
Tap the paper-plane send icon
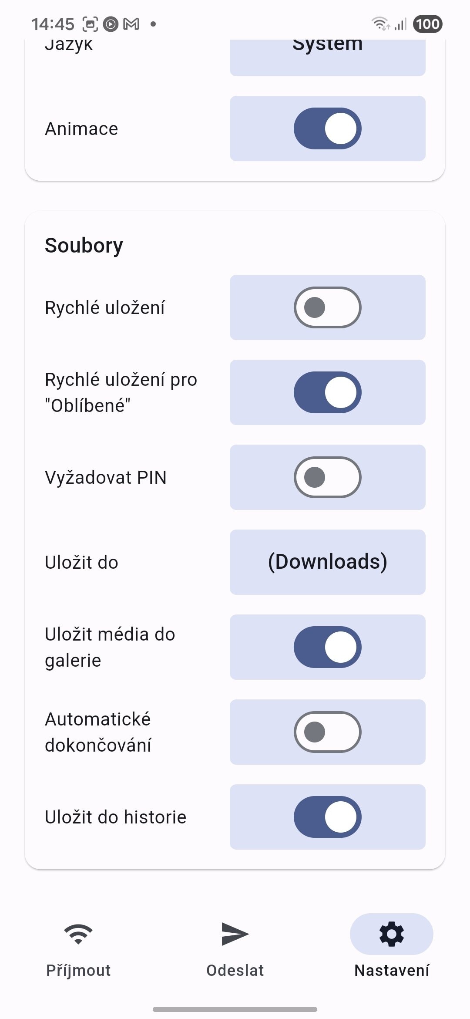tap(235, 934)
